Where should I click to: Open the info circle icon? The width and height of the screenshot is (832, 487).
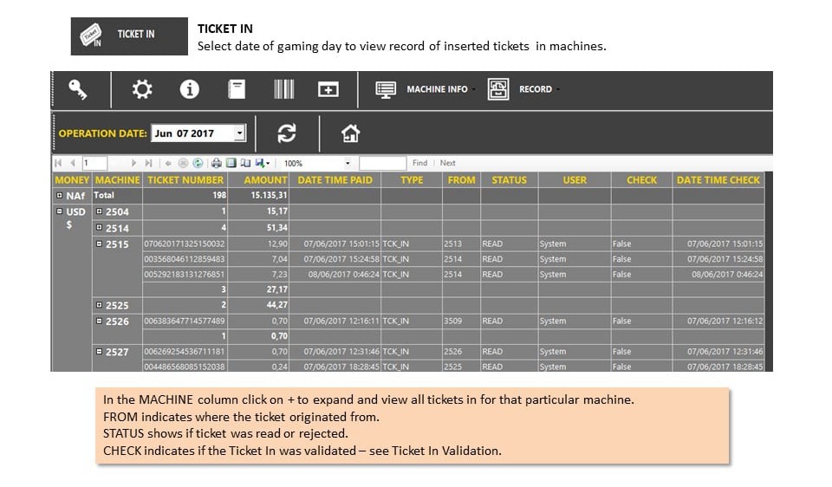click(190, 89)
